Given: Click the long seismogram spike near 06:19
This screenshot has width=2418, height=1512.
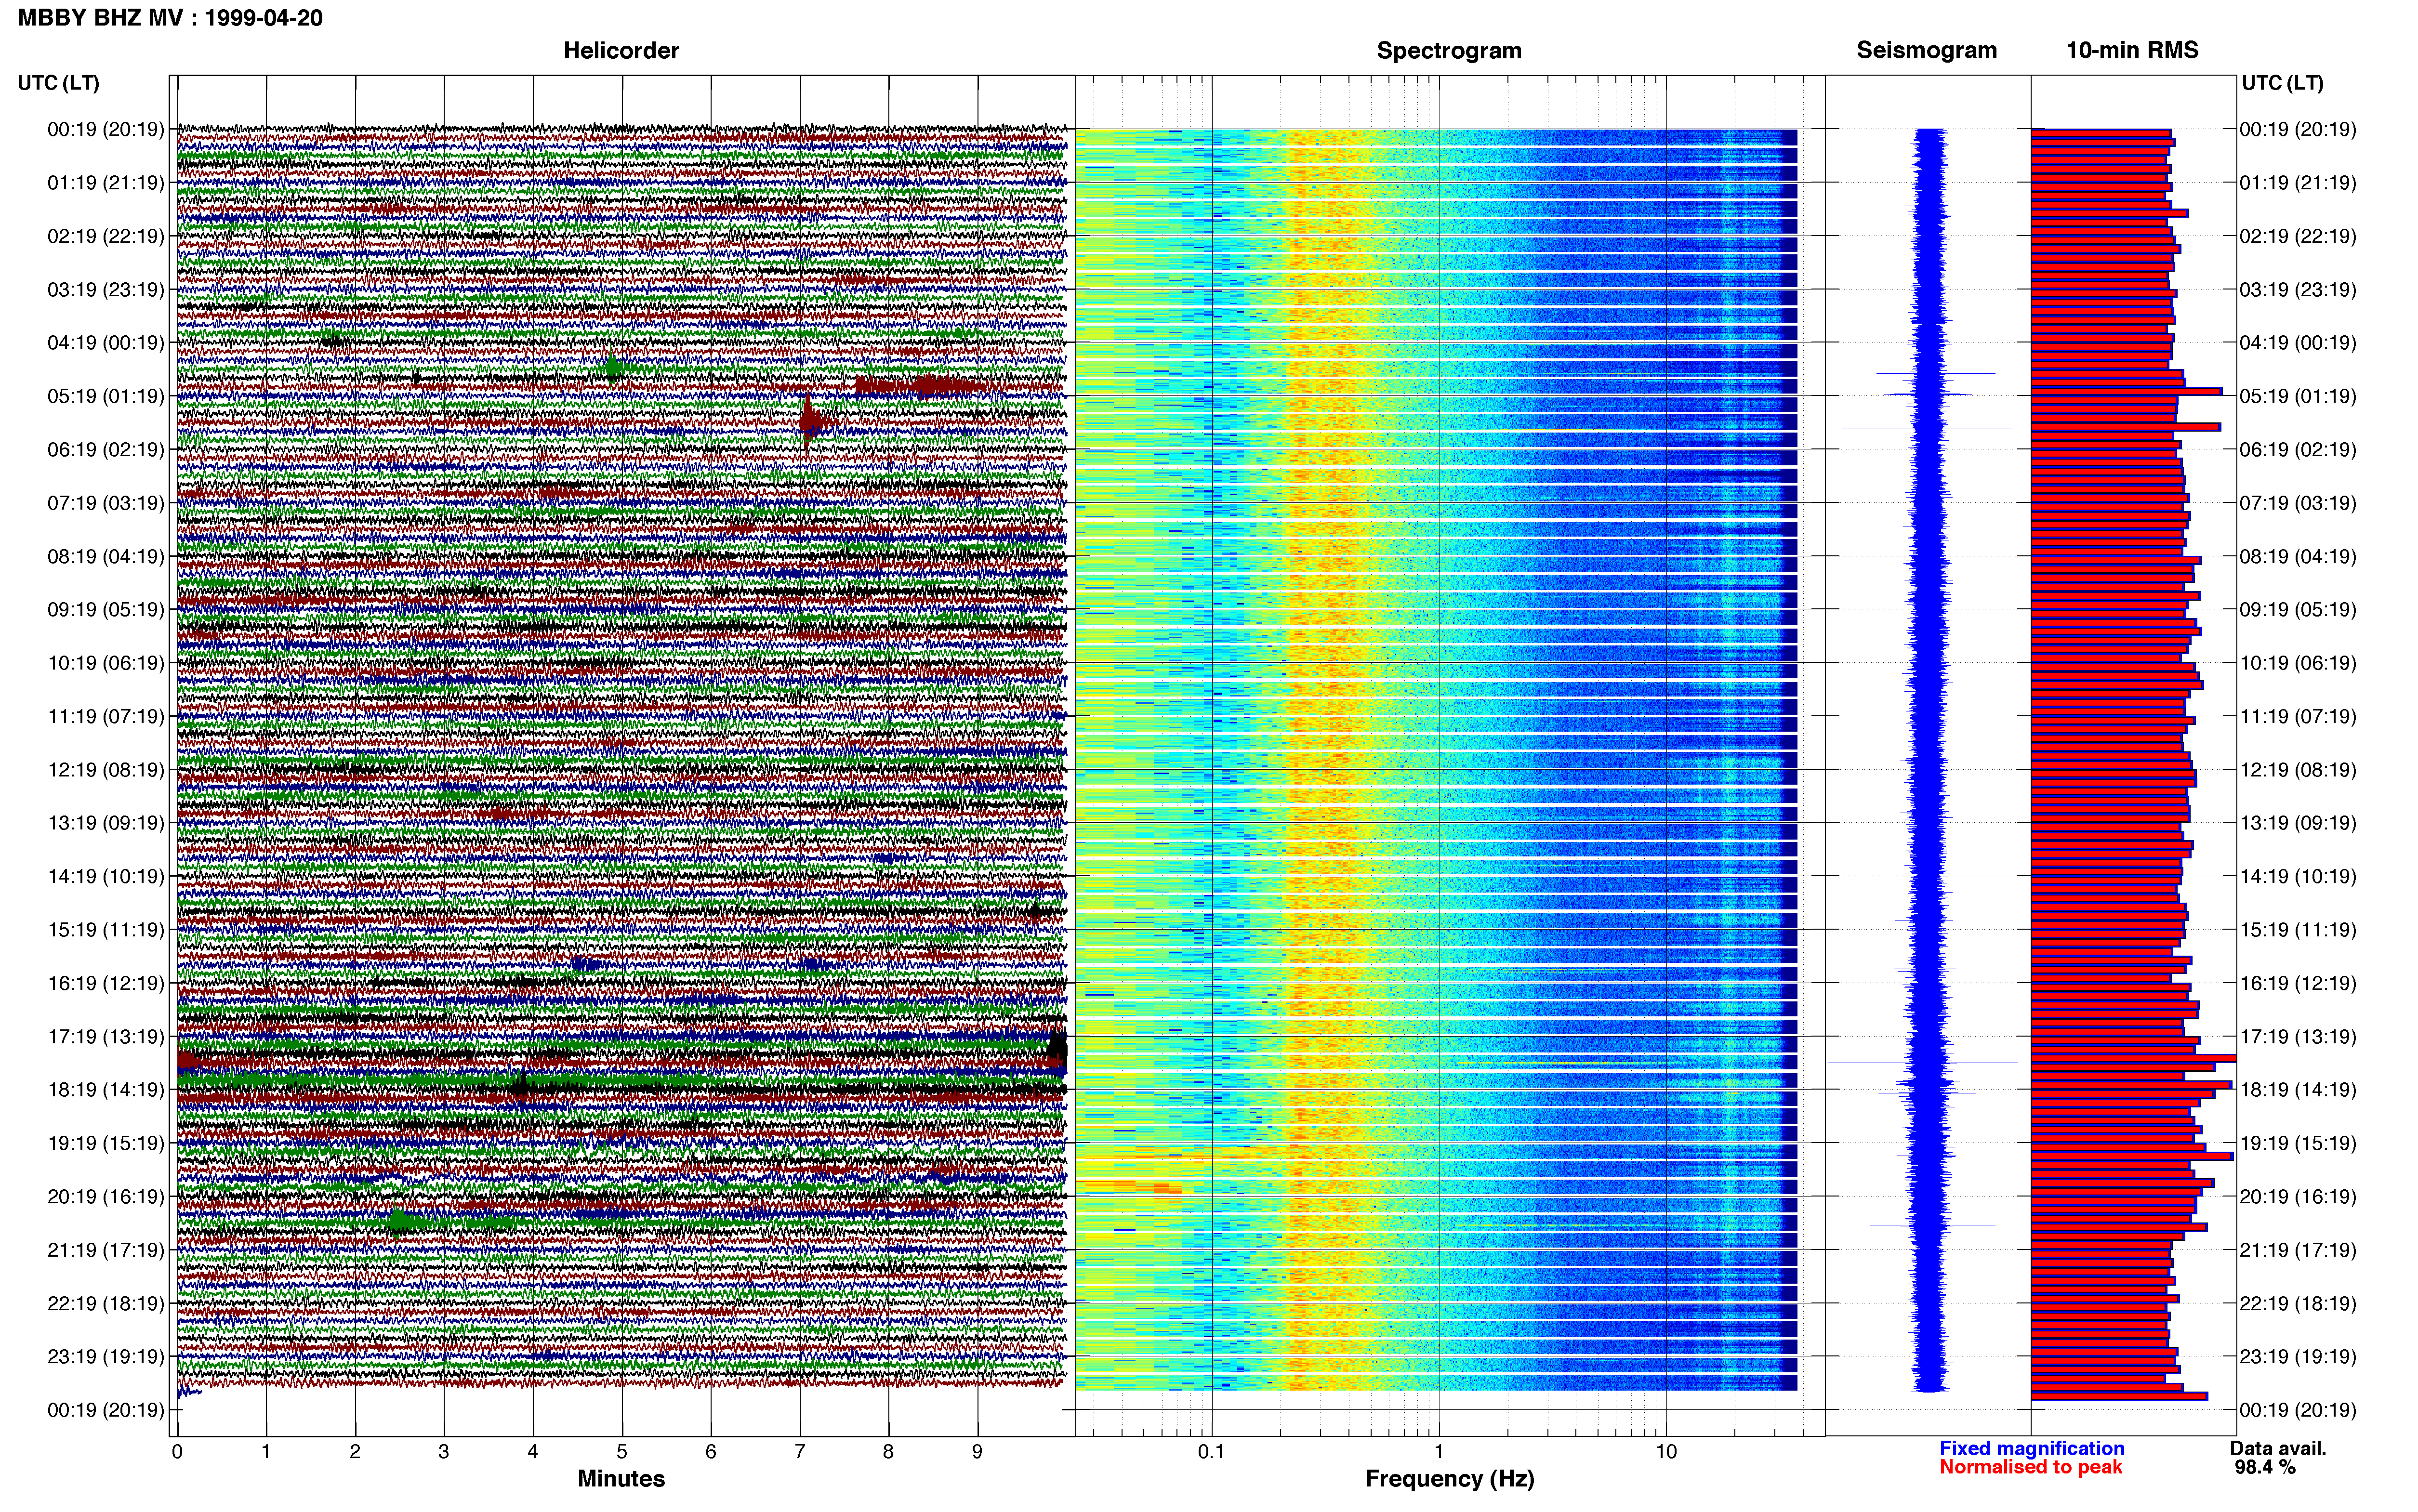Looking at the screenshot, I should pyautogui.click(x=1926, y=429).
